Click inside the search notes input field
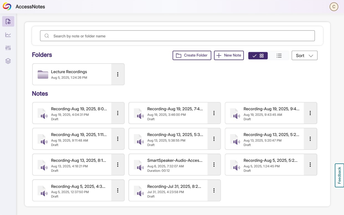This screenshot has width=344, height=215. coord(177,36)
